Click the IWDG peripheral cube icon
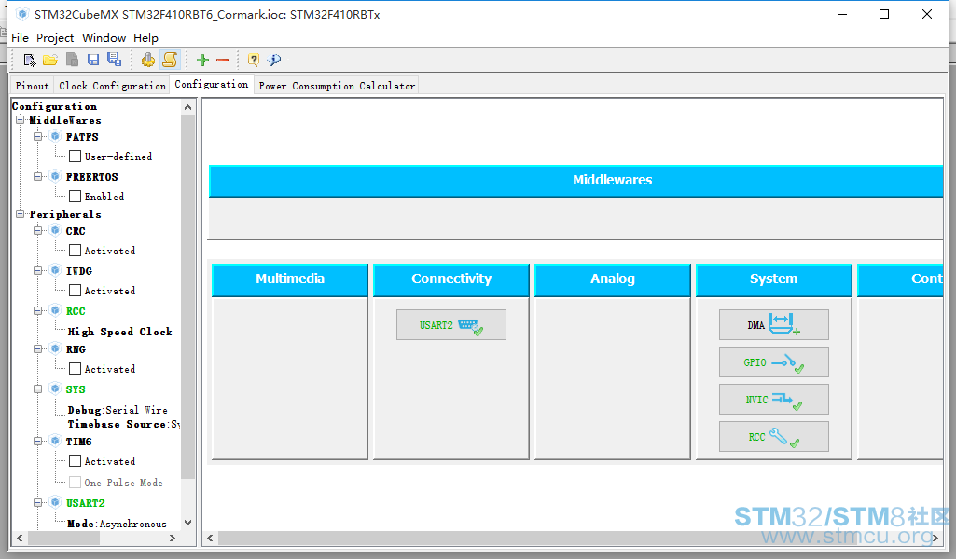 55,270
